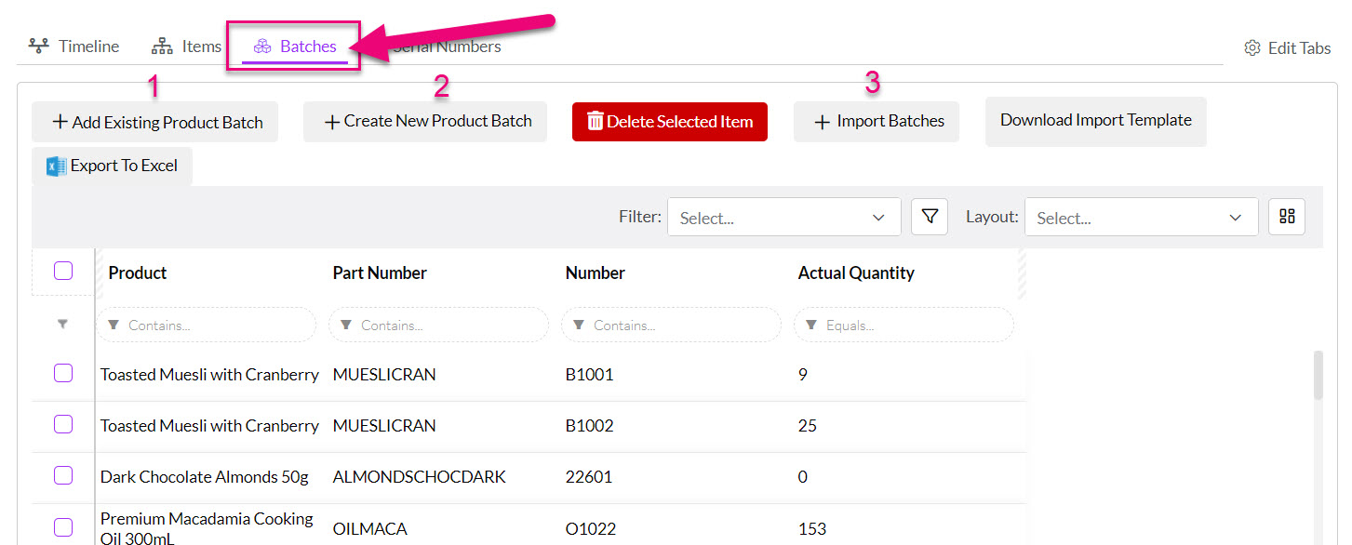Select the header checkbox to choose all batches
Image resolution: width=1352 pixels, height=545 pixels.
pos(62,271)
